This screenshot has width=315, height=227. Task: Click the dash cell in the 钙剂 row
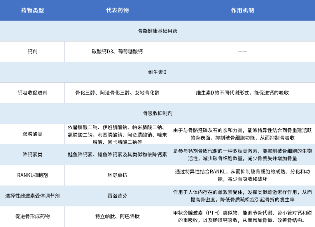click(x=242, y=52)
